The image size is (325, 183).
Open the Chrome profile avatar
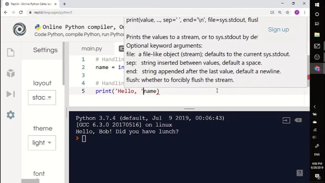297,12
